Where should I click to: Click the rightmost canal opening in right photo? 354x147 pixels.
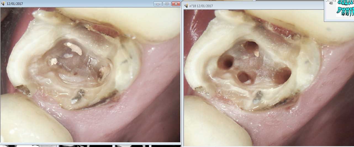coord(283,75)
